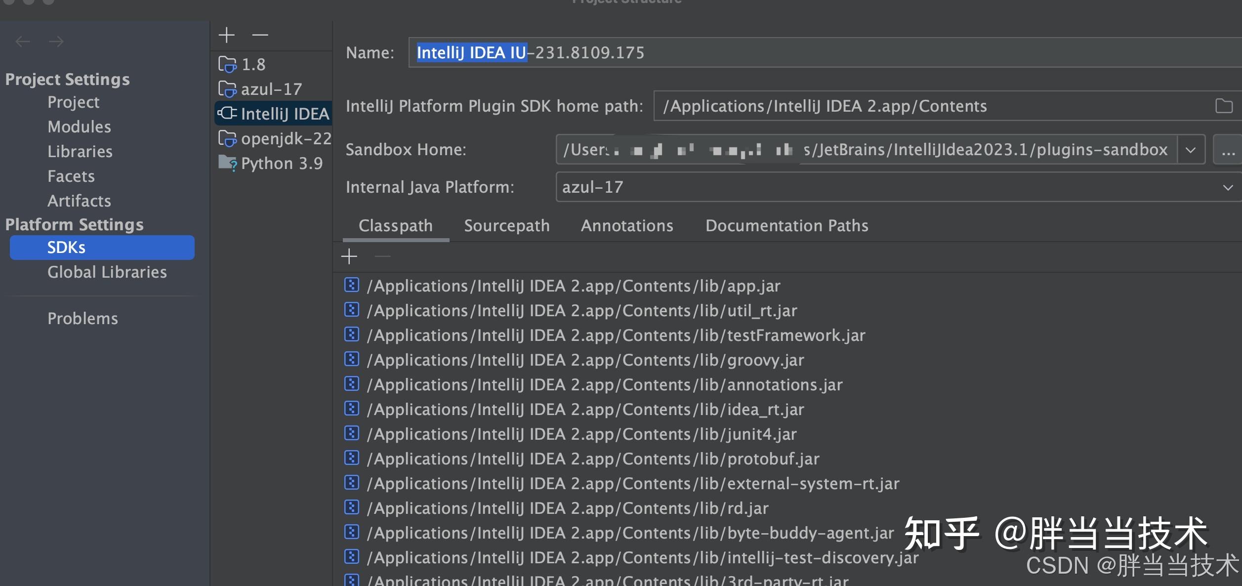This screenshot has height=586, width=1242.
Task: Select SDKs under Platform Settings
Action: click(102, 248)
